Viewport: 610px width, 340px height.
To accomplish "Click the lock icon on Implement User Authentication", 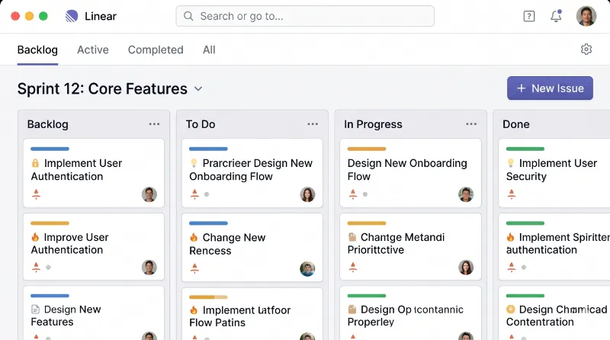I will coord(35,163).
